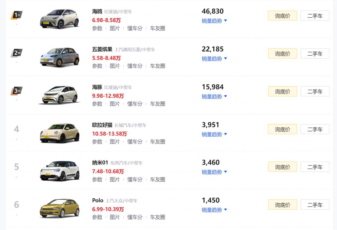337x230 pixels.
Task: Open the 五菱缤果 car thumbnail image
Action: coord(60,57)
